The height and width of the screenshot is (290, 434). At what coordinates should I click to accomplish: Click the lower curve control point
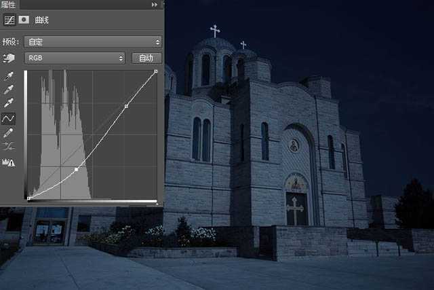tap(76, 169)
